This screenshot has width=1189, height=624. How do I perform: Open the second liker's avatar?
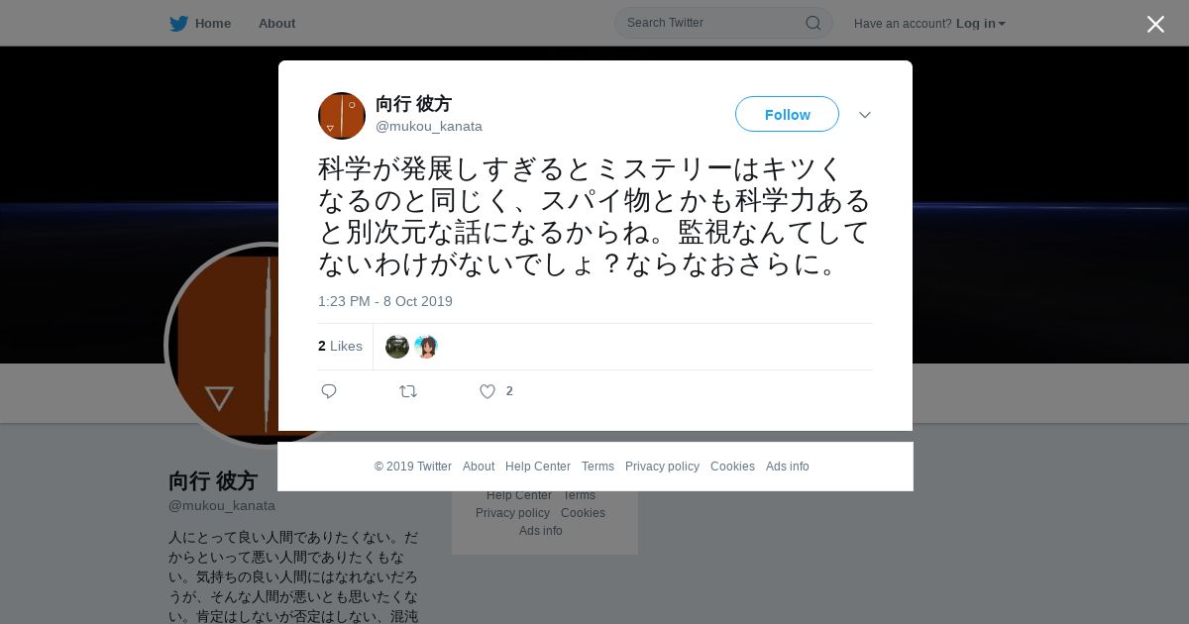[x=426, y=347]
